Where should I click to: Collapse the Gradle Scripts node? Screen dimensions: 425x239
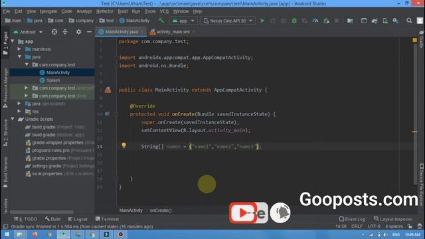tap(13, 119)
